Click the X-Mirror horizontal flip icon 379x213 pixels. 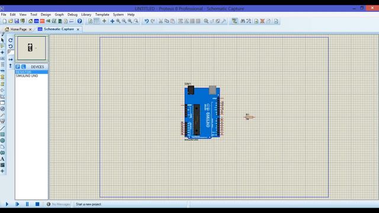pos(11,59)
